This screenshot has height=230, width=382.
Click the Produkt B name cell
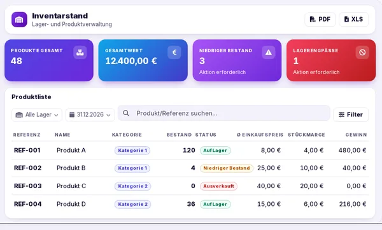click(x=71, y=168)
